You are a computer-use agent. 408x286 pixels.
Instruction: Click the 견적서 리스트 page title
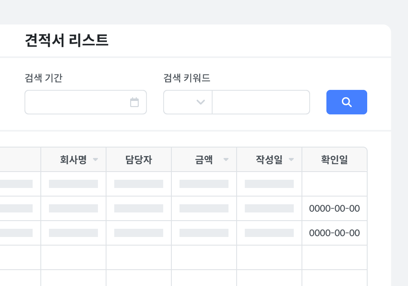pyautogui.click(x=65, y=40)
